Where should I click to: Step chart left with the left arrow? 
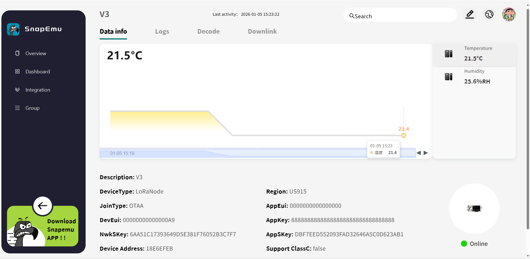[x=419, y=153]
